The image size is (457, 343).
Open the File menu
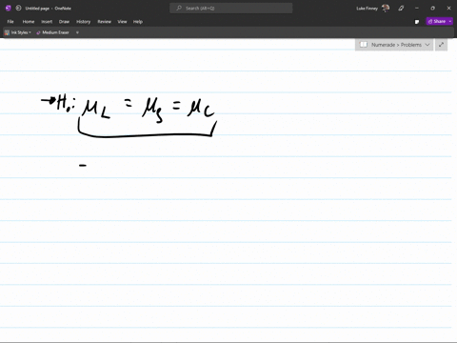point(10,22)
